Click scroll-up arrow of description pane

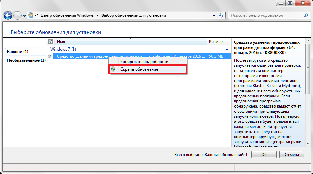pyautogui.click(x=308, y=41)
